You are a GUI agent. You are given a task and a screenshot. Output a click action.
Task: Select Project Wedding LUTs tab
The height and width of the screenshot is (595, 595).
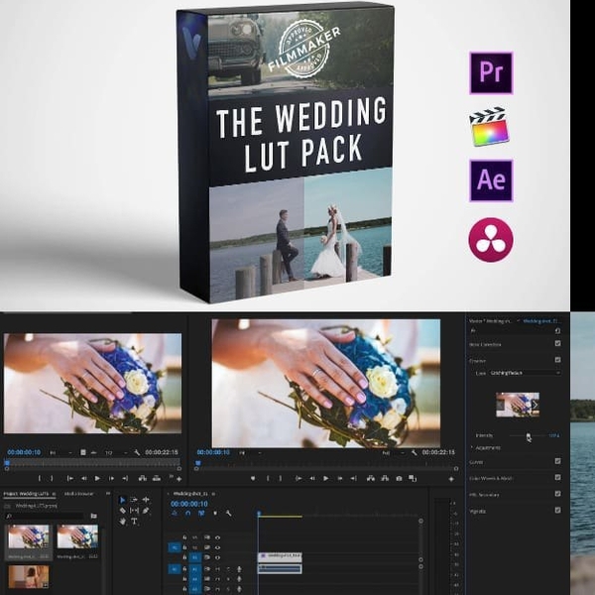[27, 494]
